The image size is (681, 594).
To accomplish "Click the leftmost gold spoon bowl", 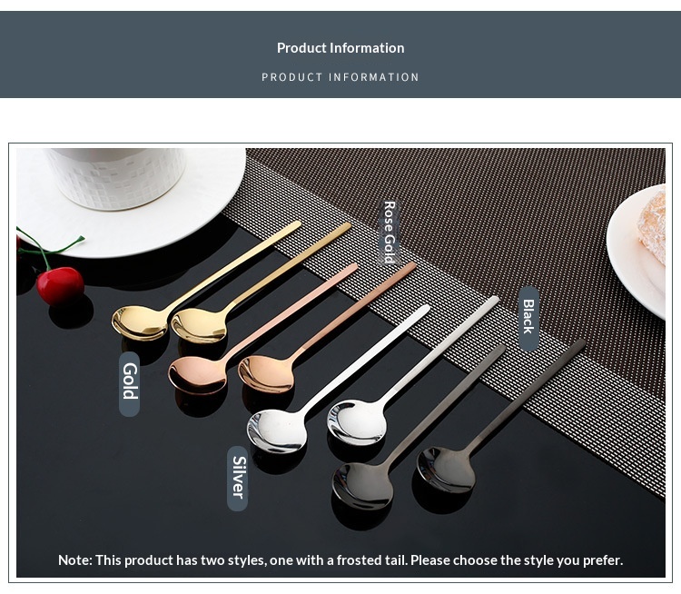I will (x=140, y=322).
